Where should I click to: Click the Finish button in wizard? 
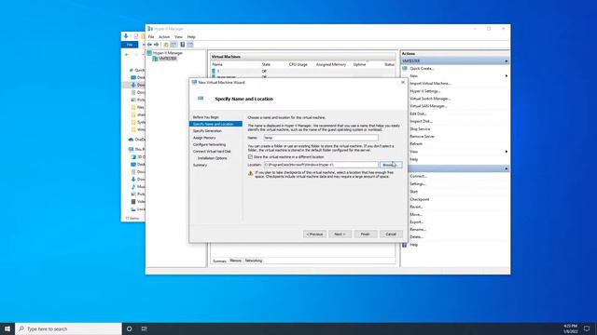pos(365,234)
